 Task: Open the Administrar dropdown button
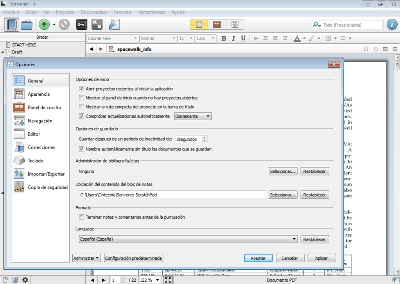coord(86,258)
